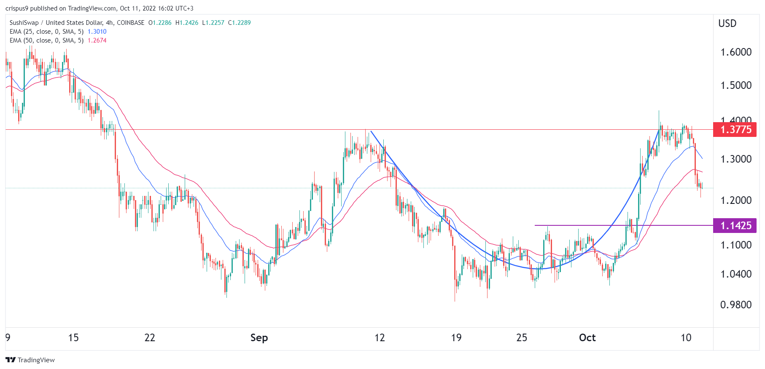Click the 19 date on time axis

point(456,338)
